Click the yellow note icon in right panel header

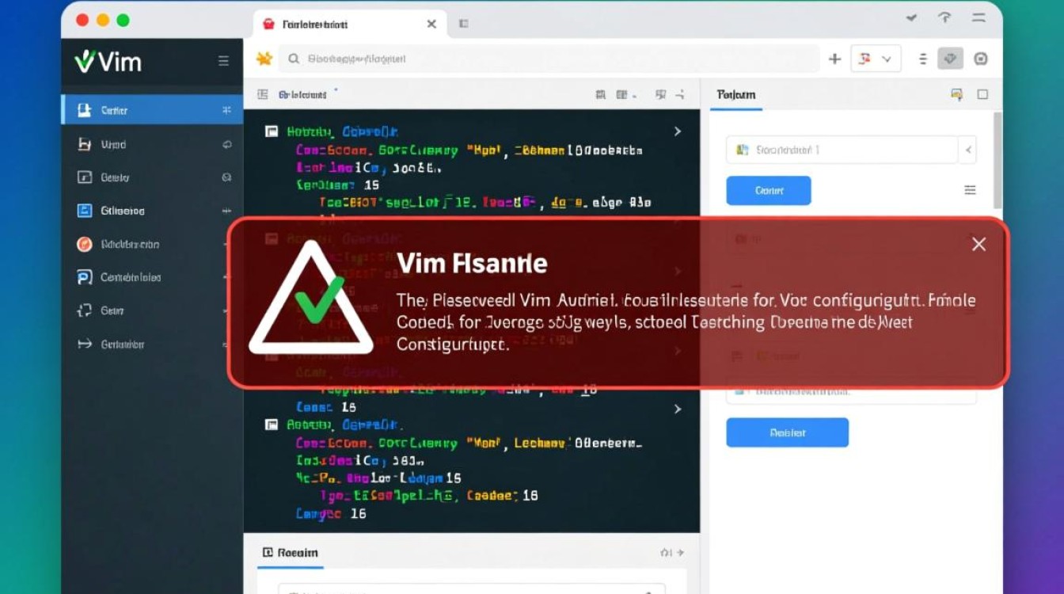click(x=956, y=94)
